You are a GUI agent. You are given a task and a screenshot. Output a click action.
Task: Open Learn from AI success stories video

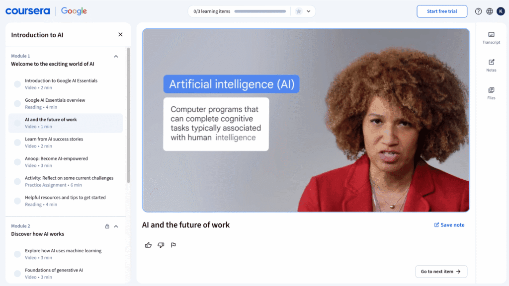[x=66, y=143]
